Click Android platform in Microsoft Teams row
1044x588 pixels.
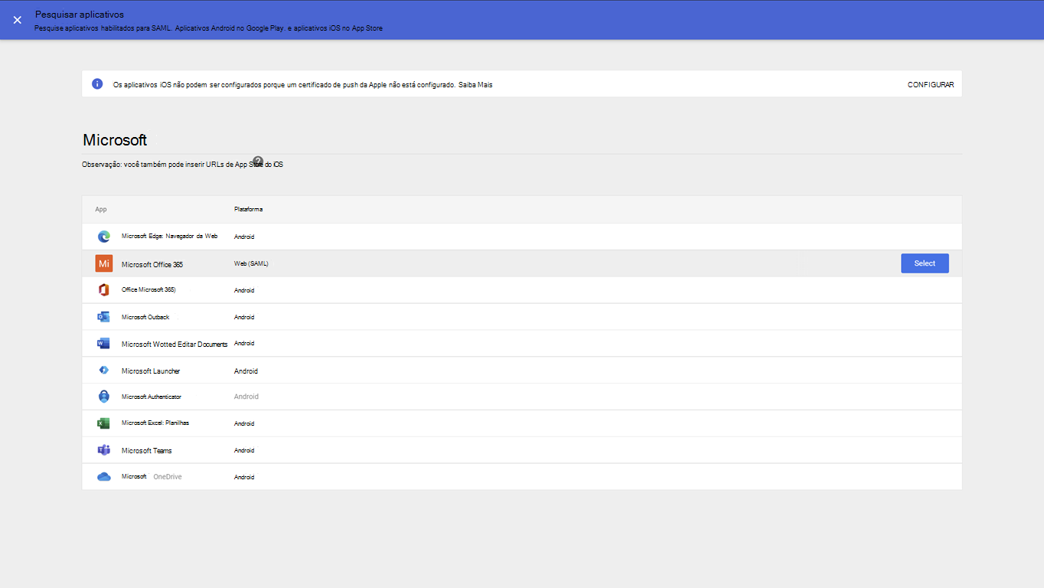click(244, 451)
